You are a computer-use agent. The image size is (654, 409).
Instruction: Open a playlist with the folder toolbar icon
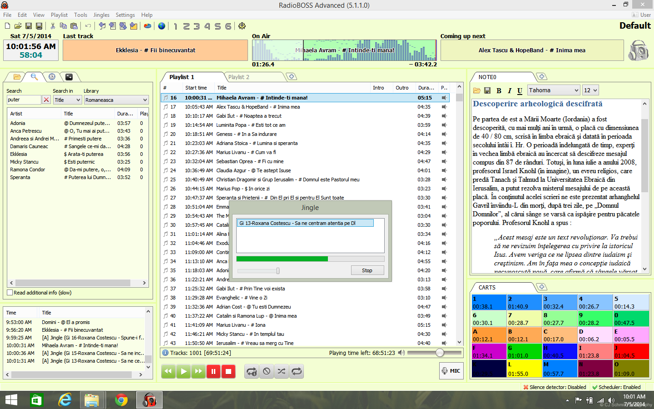coord(18,26)
